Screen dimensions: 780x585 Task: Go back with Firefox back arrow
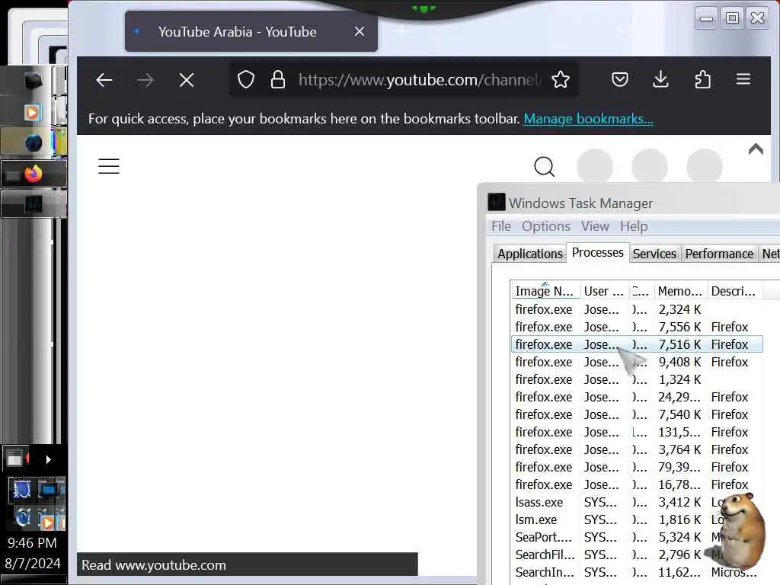click(x=104, y=79)
